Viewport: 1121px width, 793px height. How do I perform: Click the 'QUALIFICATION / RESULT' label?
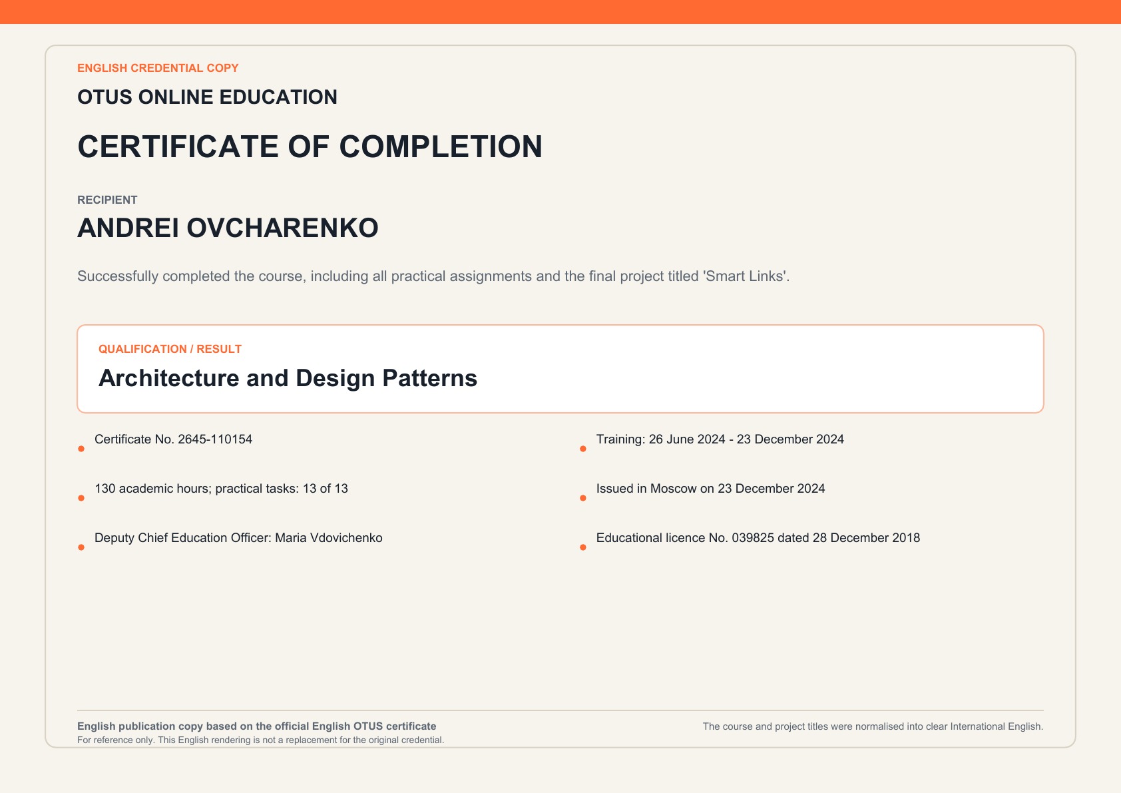(x=170, y=349)
